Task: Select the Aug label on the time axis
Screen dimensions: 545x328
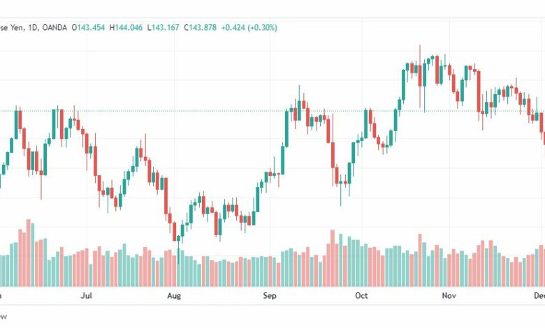Action: coord(174,296)
